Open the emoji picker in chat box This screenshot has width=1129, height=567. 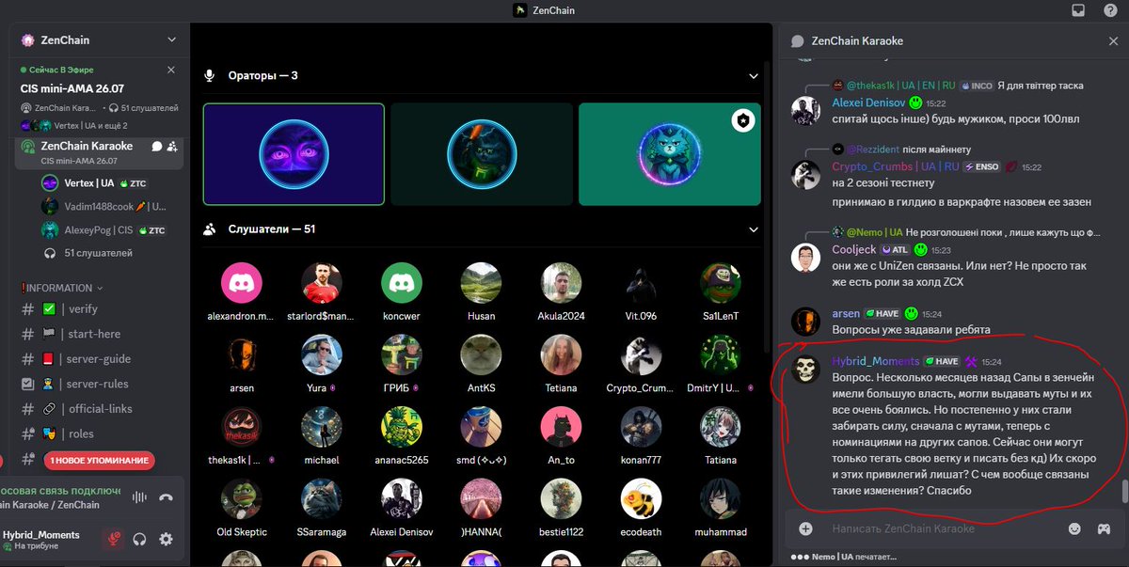(x=1074, y=528)
